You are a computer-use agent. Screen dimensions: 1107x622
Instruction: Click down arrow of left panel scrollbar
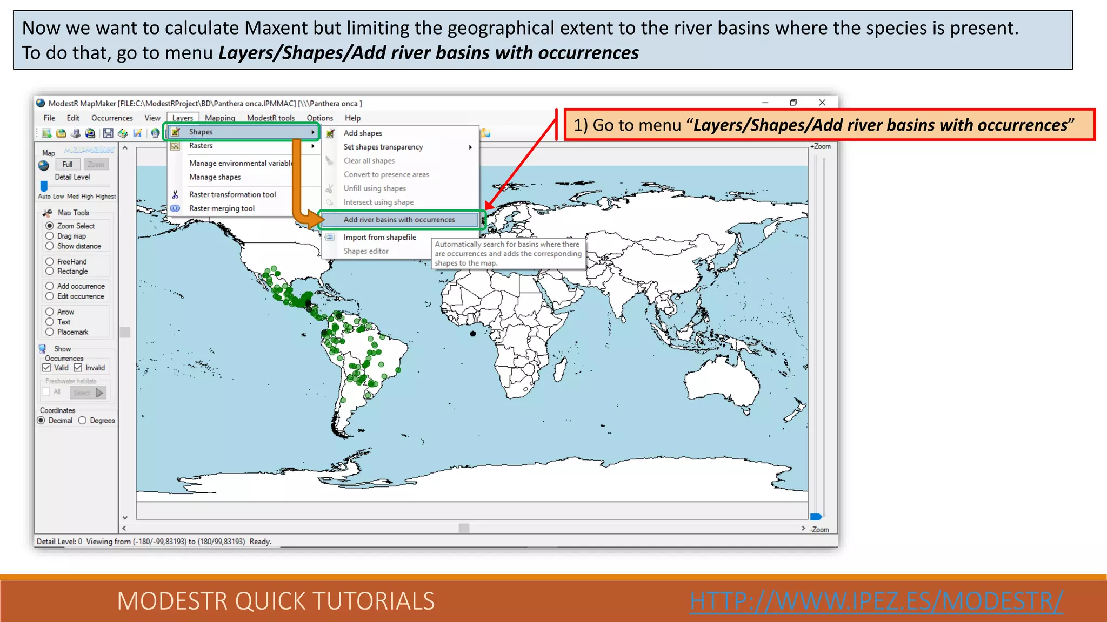click(125, 517)
